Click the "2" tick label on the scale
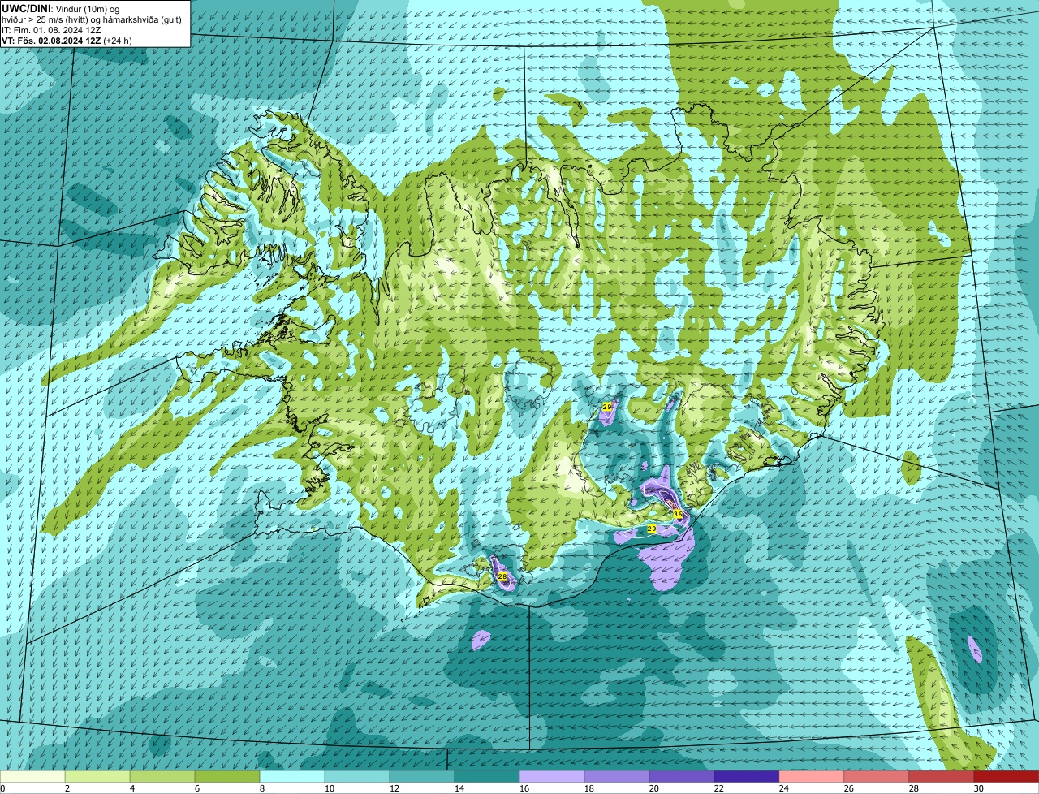The width and height of the screenshot is (1039, 794). (x=67, y=788)
